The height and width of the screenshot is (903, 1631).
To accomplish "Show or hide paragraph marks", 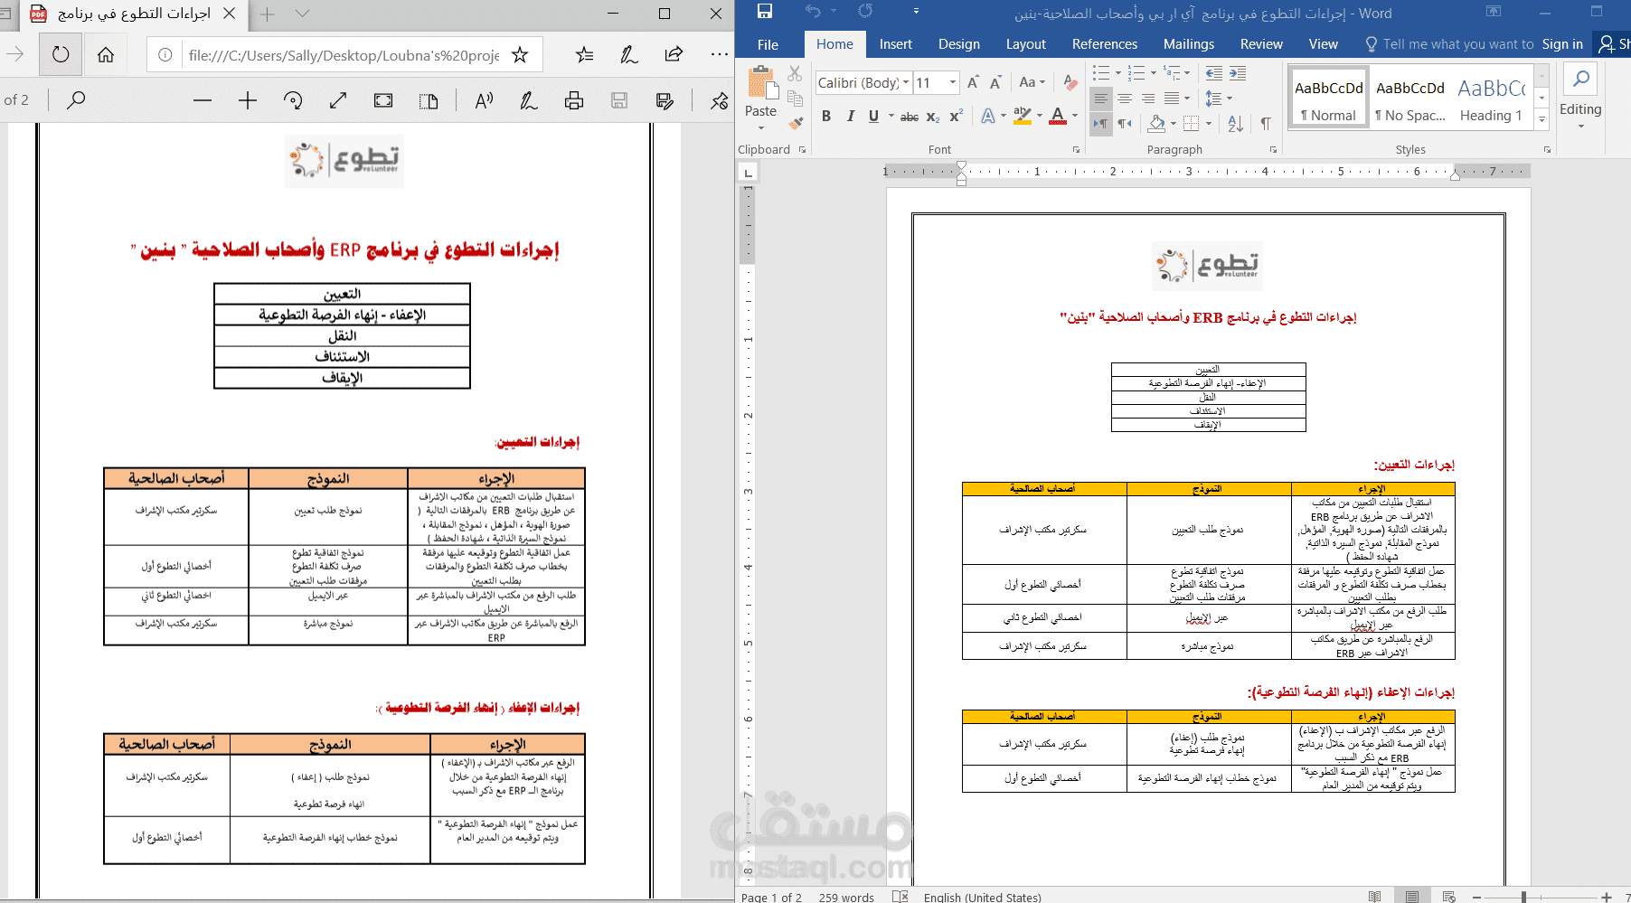I will [1266, 123].
